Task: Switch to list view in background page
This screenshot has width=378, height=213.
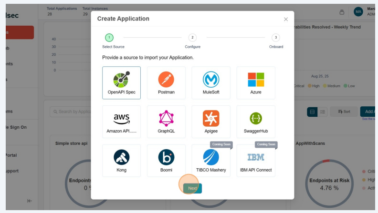Action: pos(323,112)
